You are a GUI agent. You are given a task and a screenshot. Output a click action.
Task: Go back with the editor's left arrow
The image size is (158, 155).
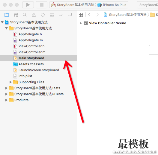89,15
